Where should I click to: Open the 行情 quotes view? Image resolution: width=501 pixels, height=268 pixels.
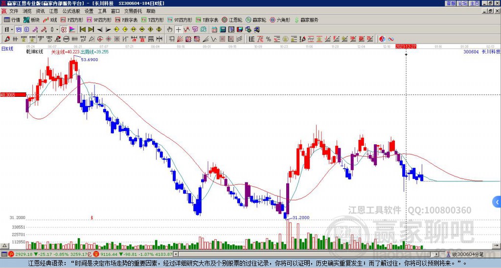(12, 20)
